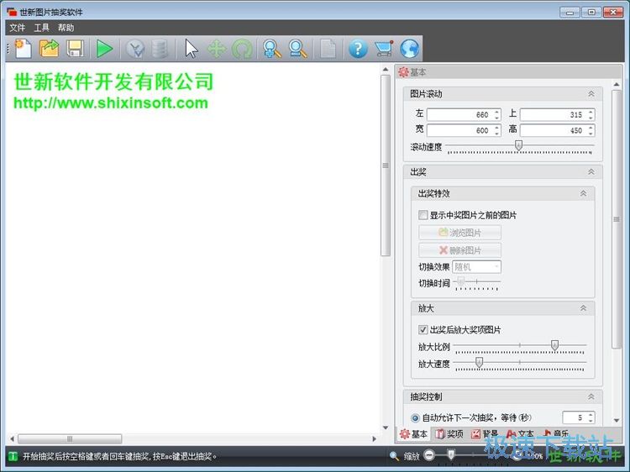Click the new lottery file icon
This screenshot has height=472, width=630.
[x=23, y=49]
